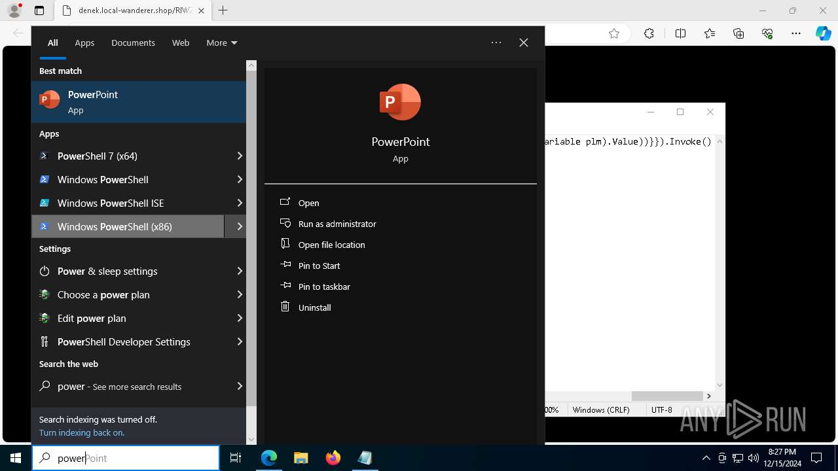
Task: Click Windows (CRLF) in Notepad status bar
Action: coord(601,410)
